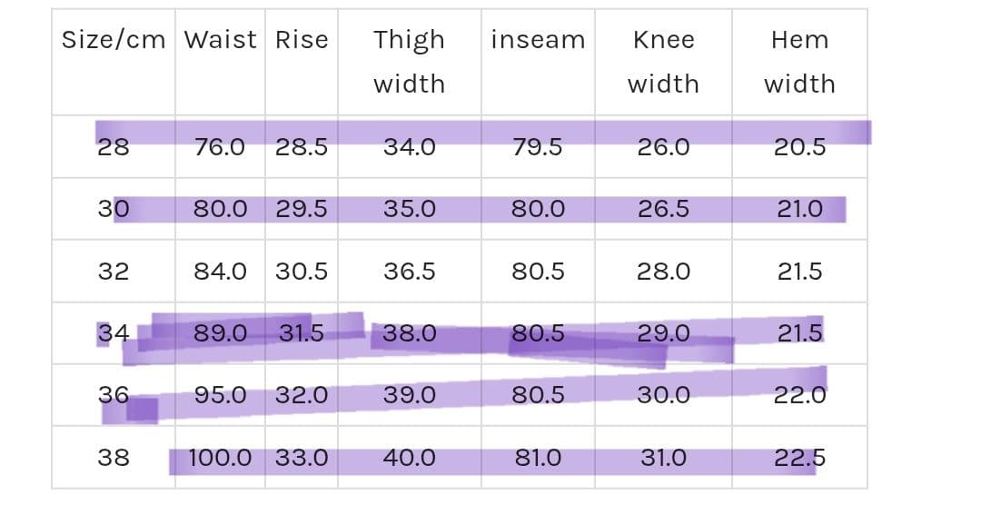Click the Rise column header
This screenshot has height=505, width=981.
(302, 40)
